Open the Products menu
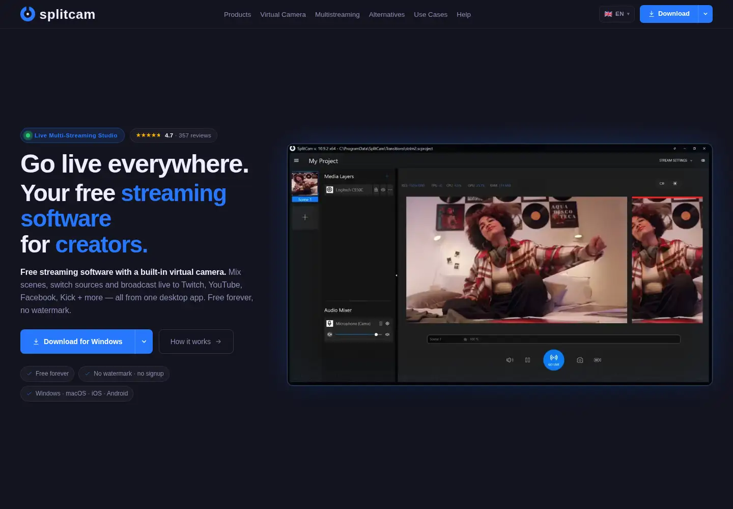 [237, 14]
